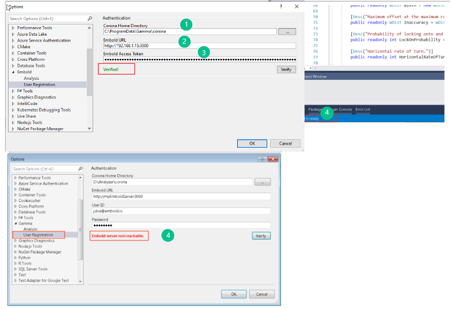Click the Embold Access Token field
Image resolution: width=454 pixels, height=309 pixels.
click(x=199, y=60)
